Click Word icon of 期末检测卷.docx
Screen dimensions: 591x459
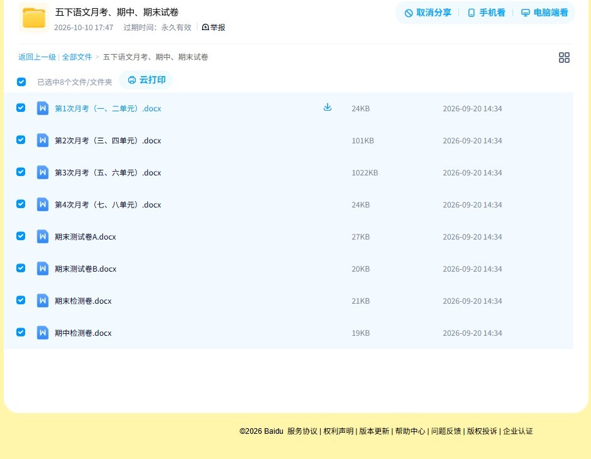(43, 301)
